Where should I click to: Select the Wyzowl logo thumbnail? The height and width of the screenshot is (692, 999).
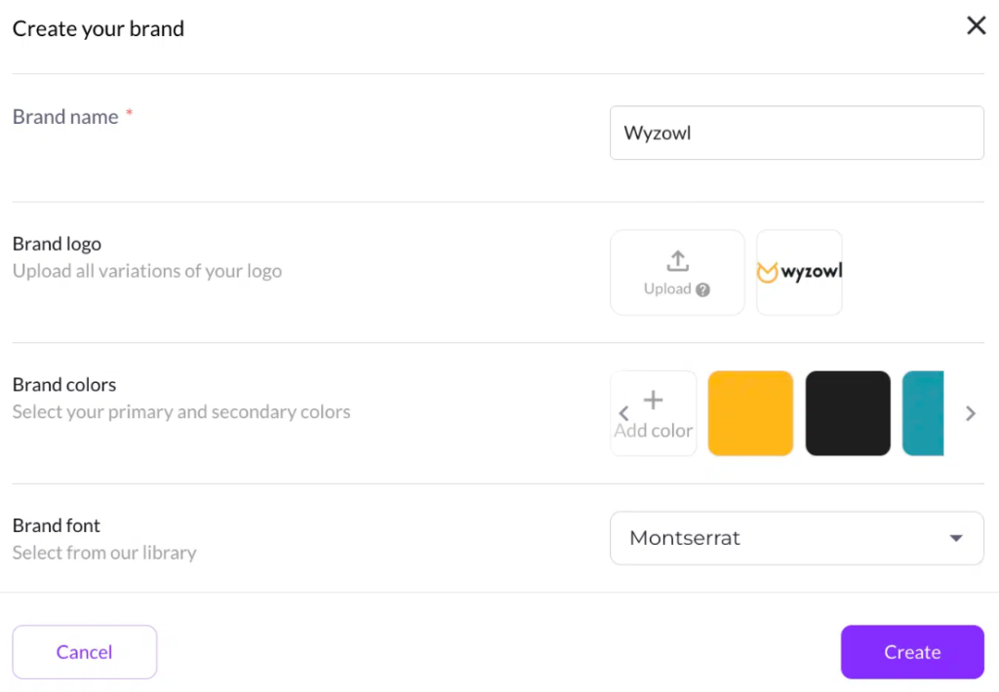tap(799, 272)
